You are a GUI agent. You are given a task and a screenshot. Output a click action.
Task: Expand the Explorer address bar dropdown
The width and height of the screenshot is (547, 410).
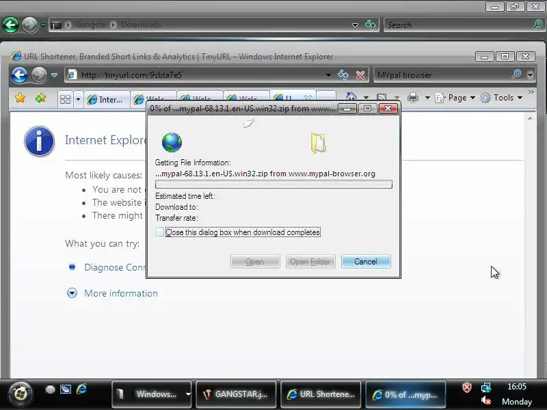pos(355,25)
